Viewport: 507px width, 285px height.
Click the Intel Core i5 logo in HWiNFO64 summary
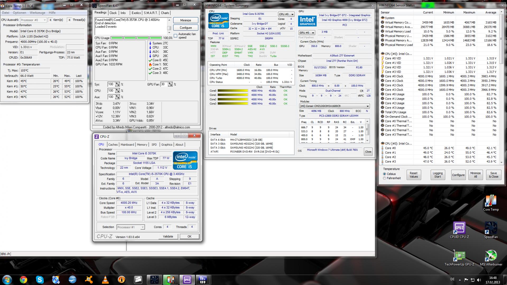tap(218, 21)
